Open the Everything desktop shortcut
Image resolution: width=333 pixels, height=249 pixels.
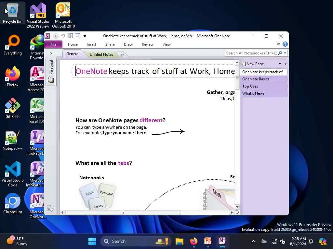13,45
